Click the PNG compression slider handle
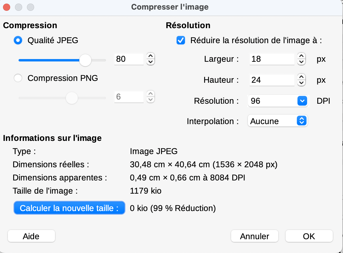Screen dimensions: 343x253 point(72,98)
